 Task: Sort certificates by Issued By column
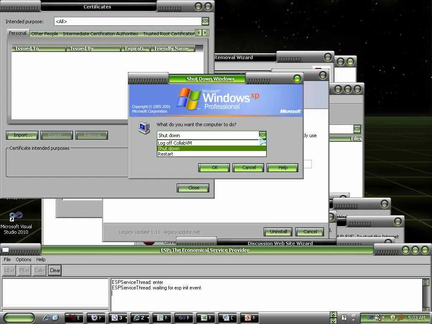tap(93, 49)
